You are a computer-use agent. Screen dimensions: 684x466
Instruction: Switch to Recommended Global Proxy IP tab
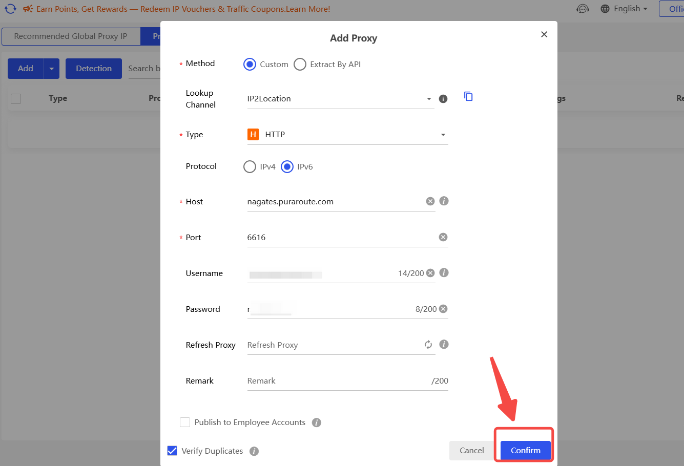click(71, 36)
